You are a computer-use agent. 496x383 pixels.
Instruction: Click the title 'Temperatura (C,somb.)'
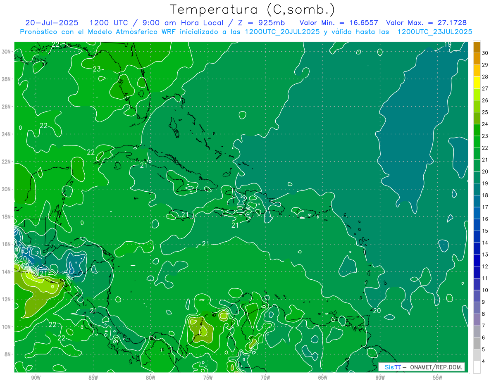(252, 10)
